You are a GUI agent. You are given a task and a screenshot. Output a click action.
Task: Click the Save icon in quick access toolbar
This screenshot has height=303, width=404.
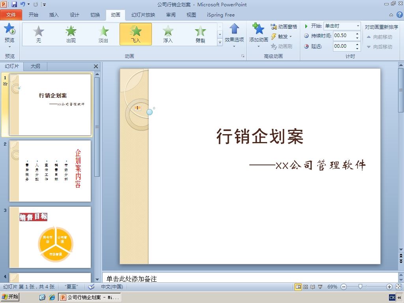[x=14, y=4]
